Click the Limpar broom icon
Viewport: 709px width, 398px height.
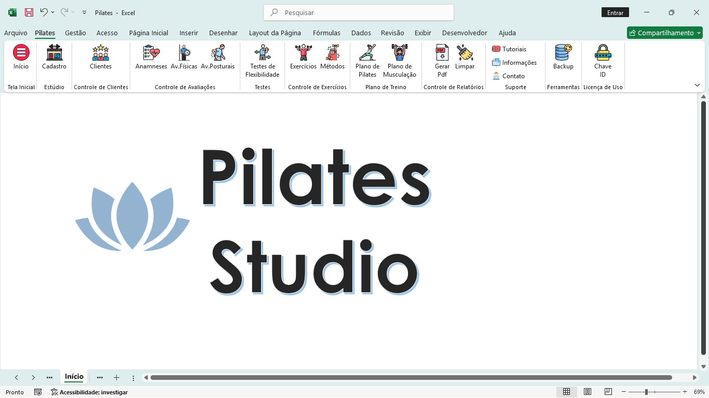coord(465,57)
